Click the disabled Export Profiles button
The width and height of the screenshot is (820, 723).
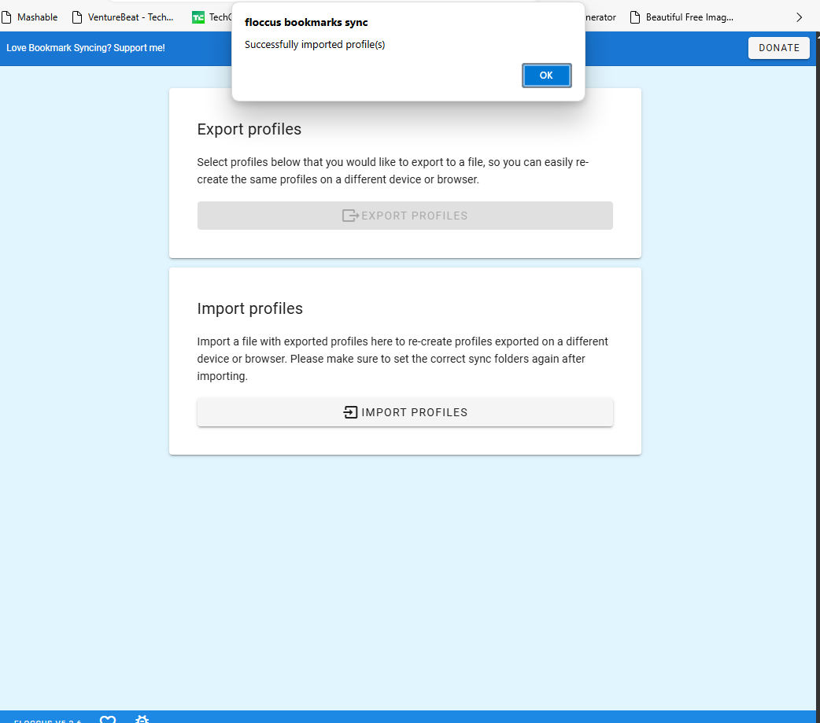404,216
